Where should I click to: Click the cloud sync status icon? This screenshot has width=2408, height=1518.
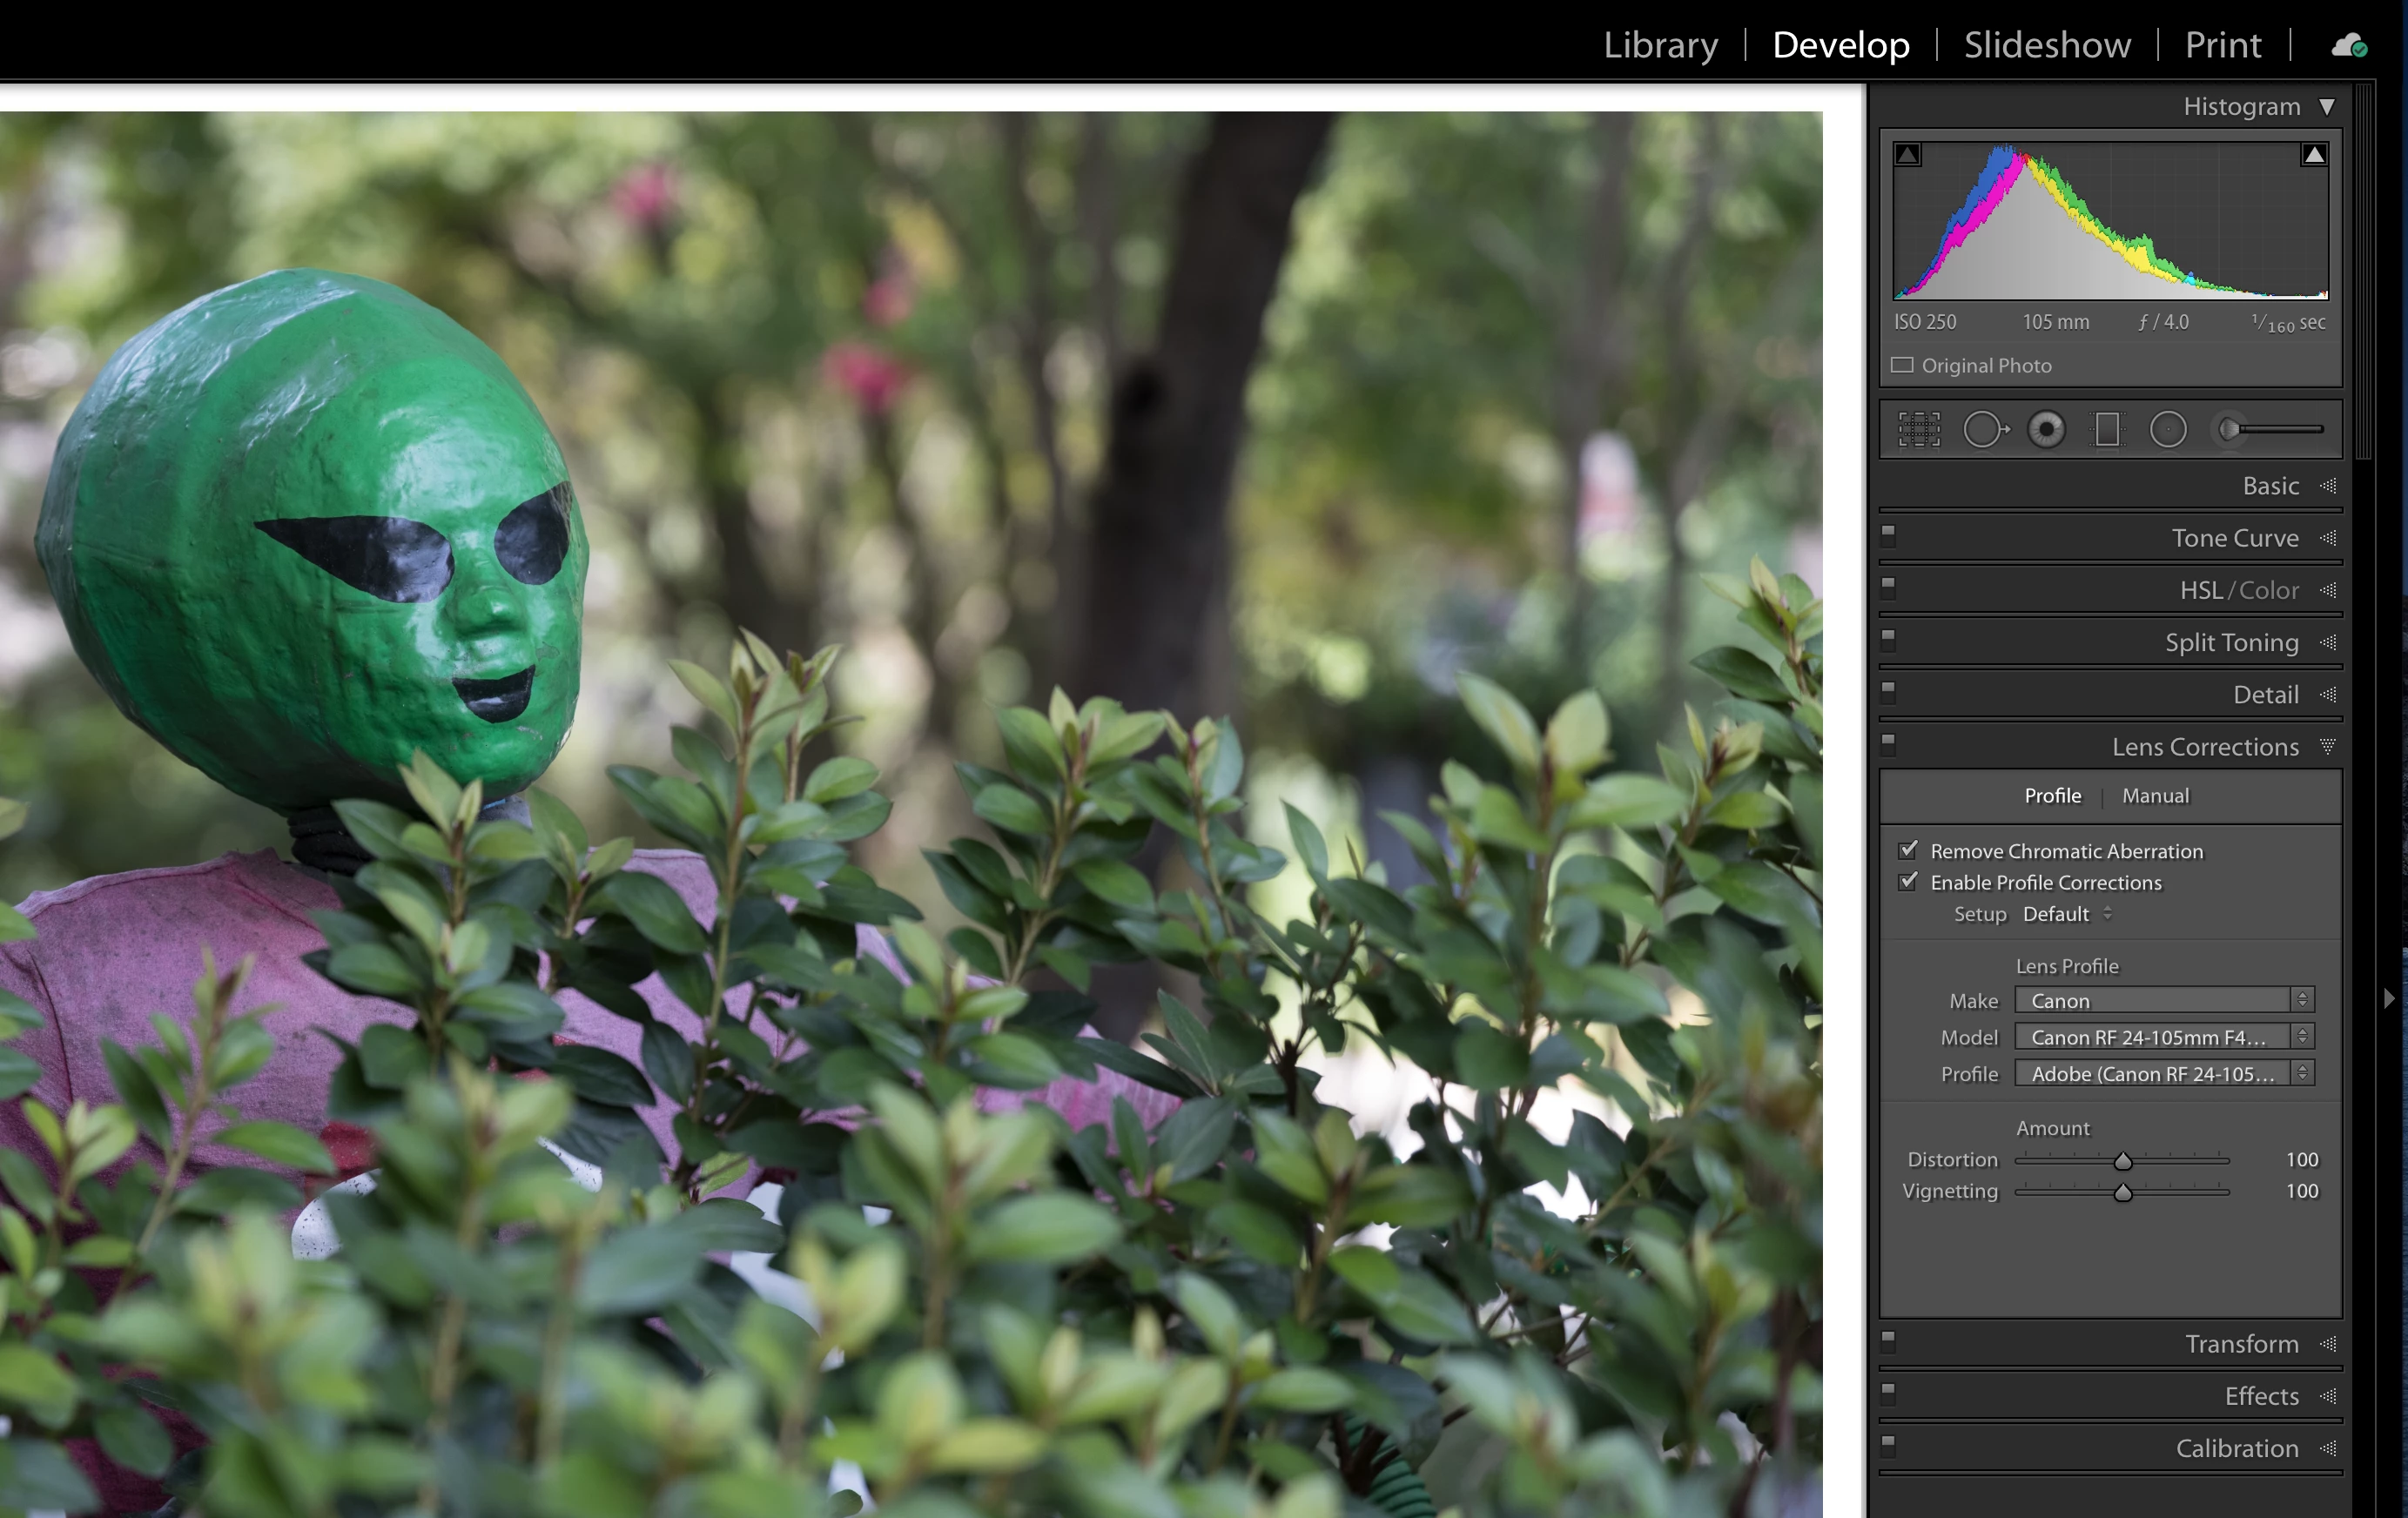pyautogui.click(x=2348, y=46)
